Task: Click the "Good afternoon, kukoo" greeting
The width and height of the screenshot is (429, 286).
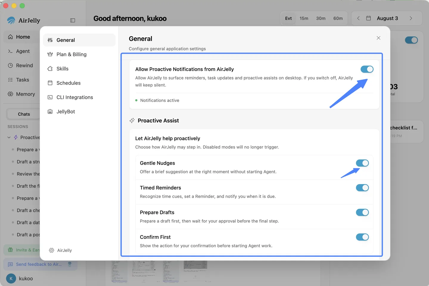Action: pos(130,18)
